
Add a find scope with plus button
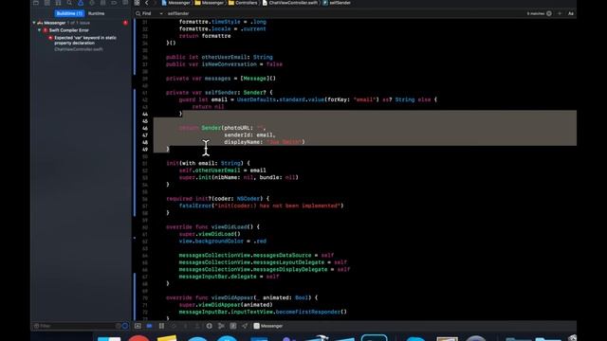pyautogui.click(x=560, y=13)
